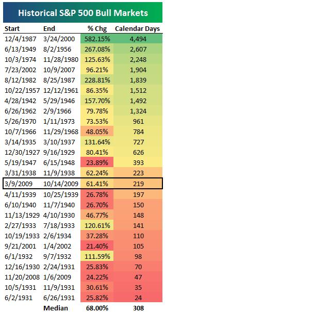This screenshot has height=312, width=330.
Task: Click the "Historical S&P 500 Bull Markets" title
Action: 82,12
